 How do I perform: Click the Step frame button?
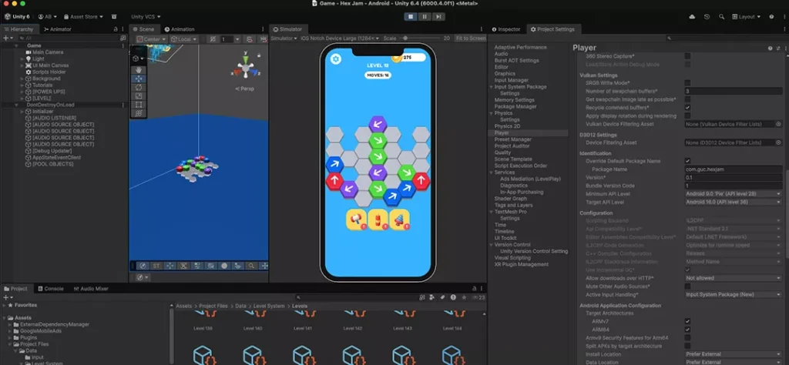438,17
